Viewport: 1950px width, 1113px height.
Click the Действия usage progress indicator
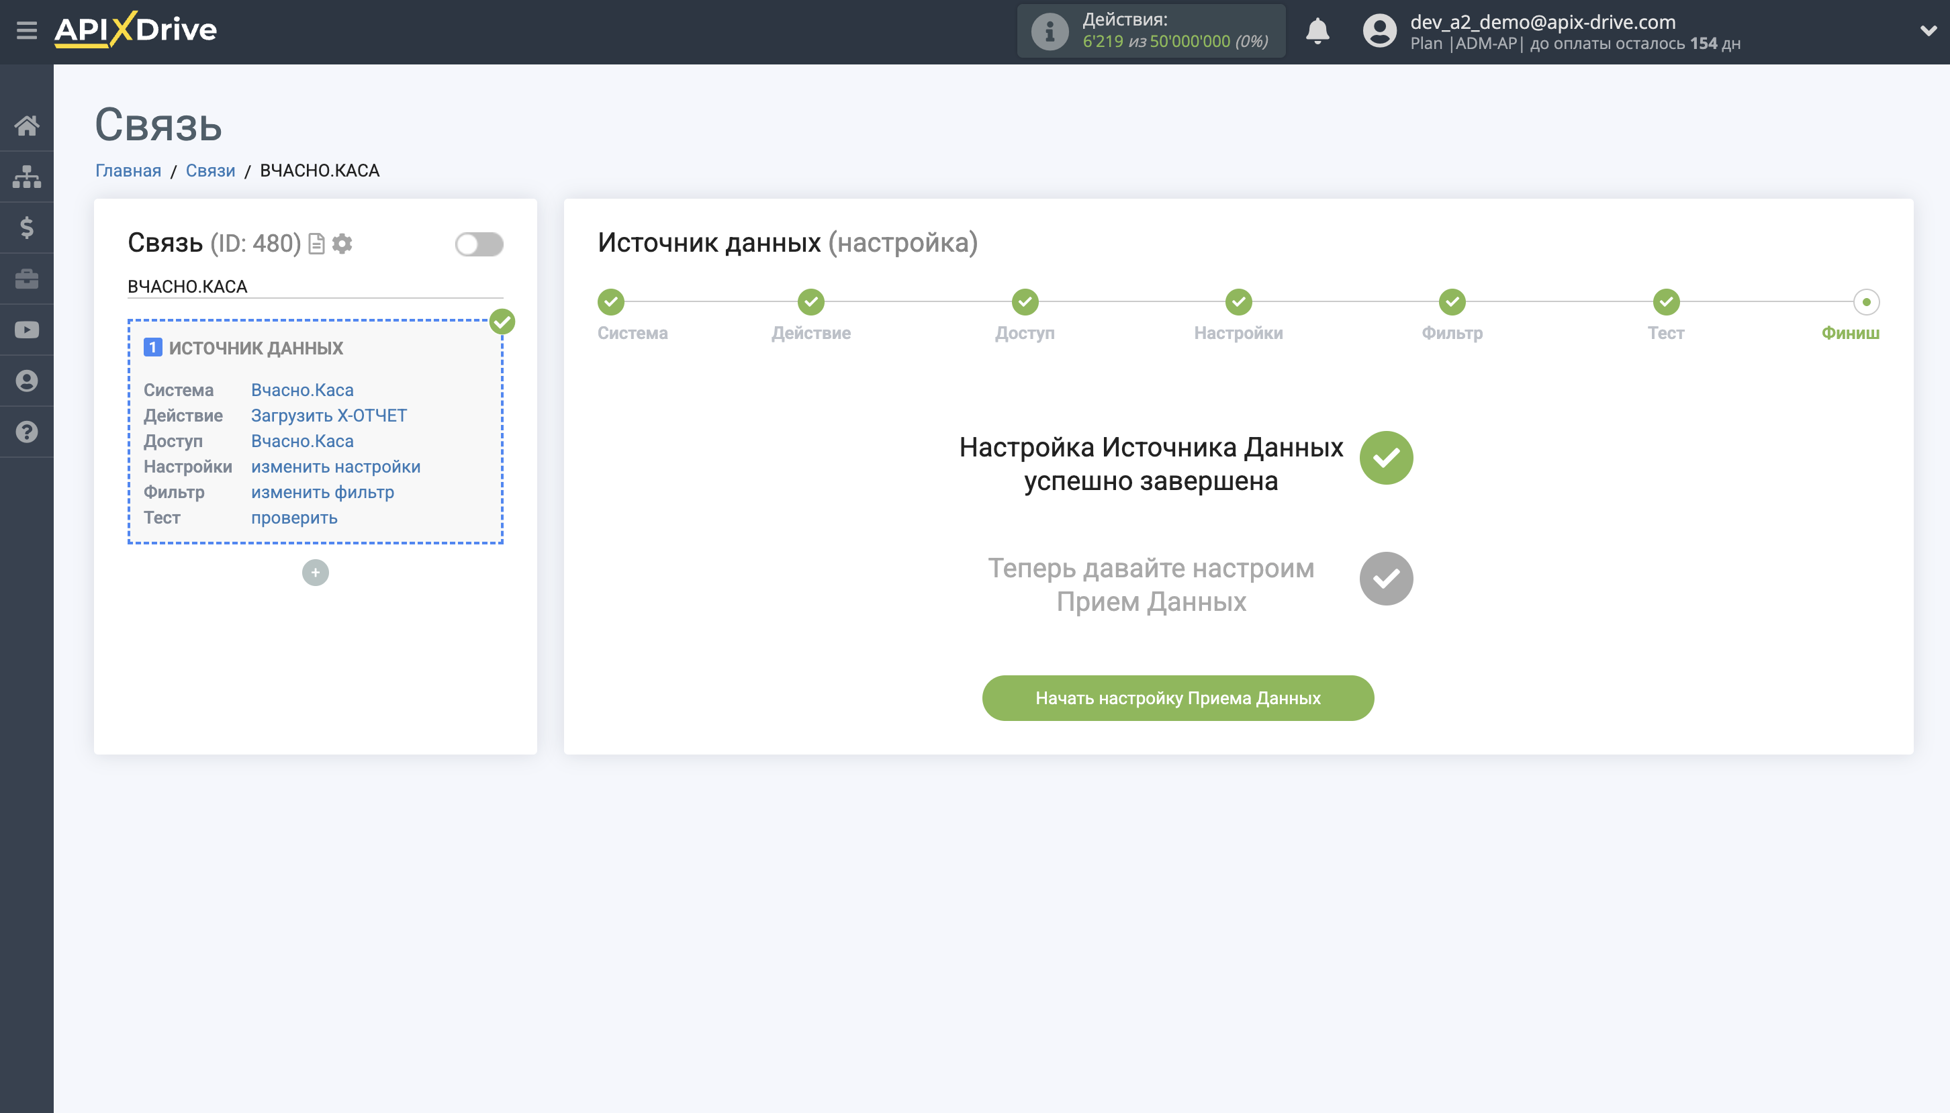click(1152, 31)
